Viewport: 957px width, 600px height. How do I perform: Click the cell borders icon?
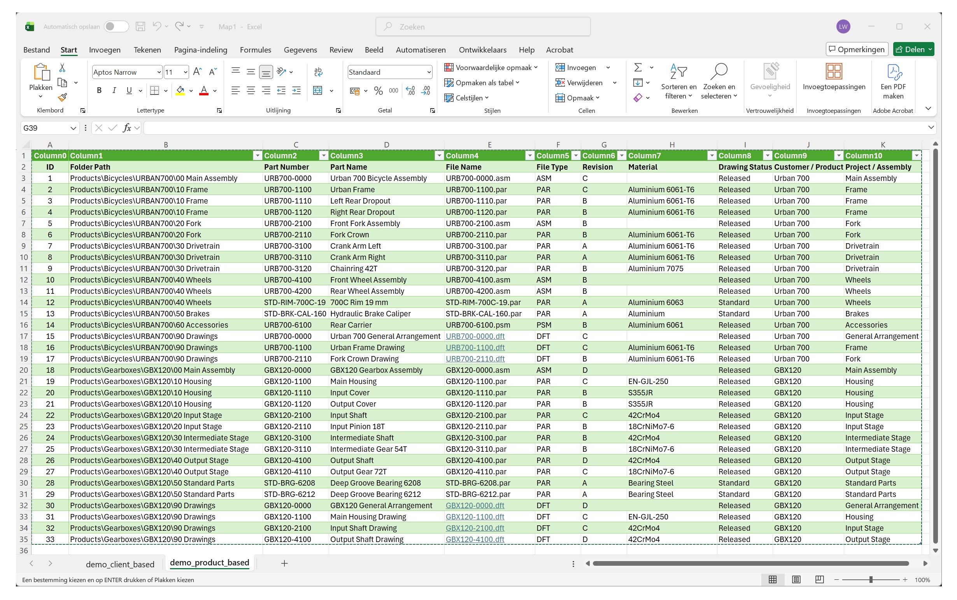[x=154, y=91]
